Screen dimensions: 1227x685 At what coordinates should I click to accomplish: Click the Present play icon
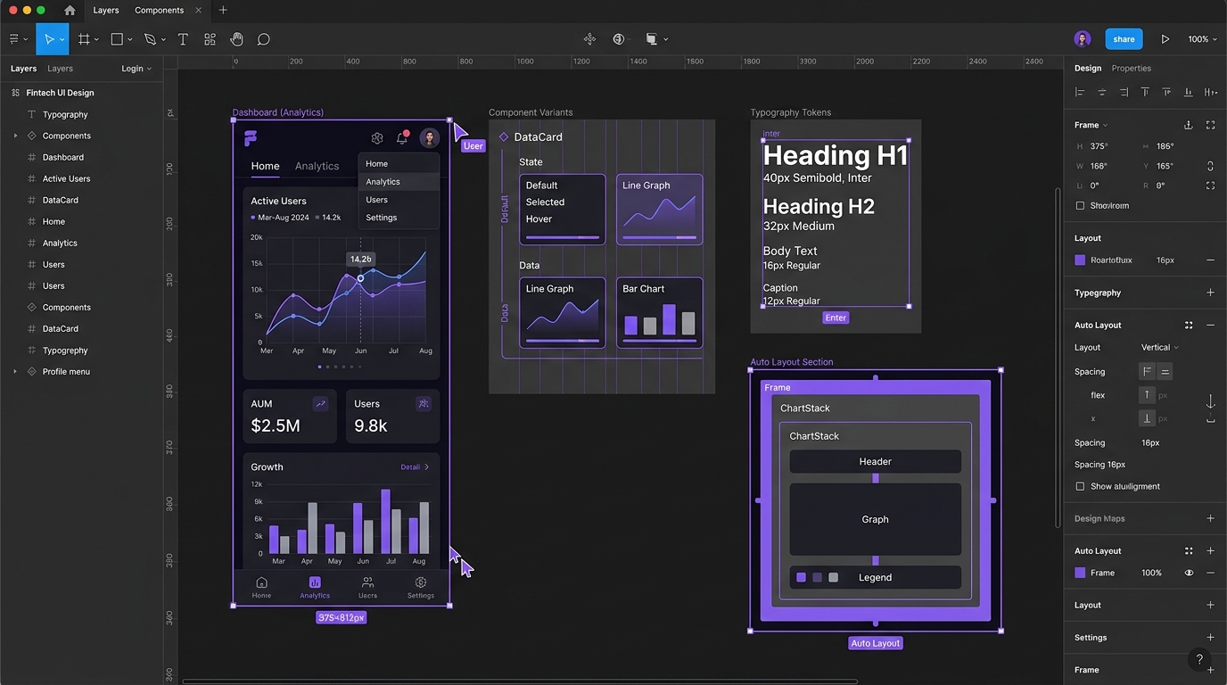[x=1165, y=39]
